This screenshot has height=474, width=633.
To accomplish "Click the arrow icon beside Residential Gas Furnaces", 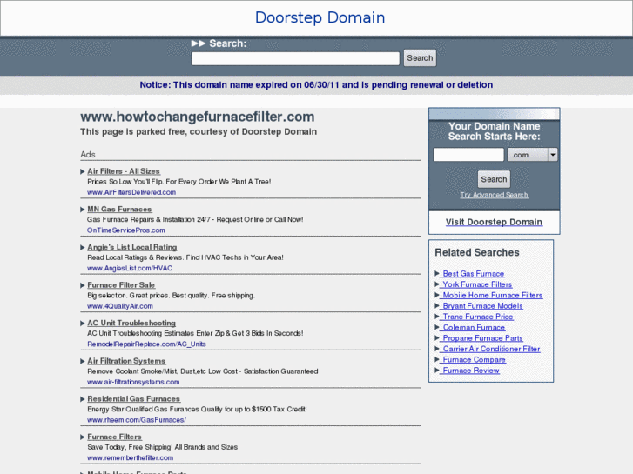I will coord(83,399).
